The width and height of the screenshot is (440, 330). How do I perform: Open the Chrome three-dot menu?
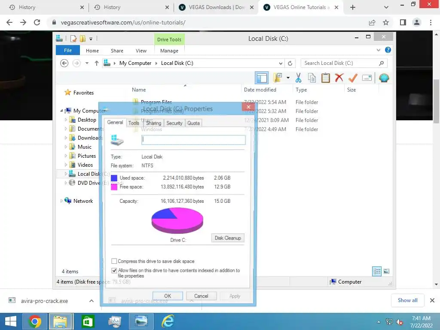[431, 22]
